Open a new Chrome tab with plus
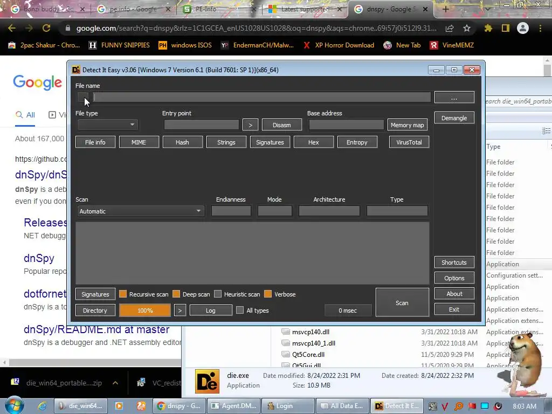552x414 pixels. point(445,9)
